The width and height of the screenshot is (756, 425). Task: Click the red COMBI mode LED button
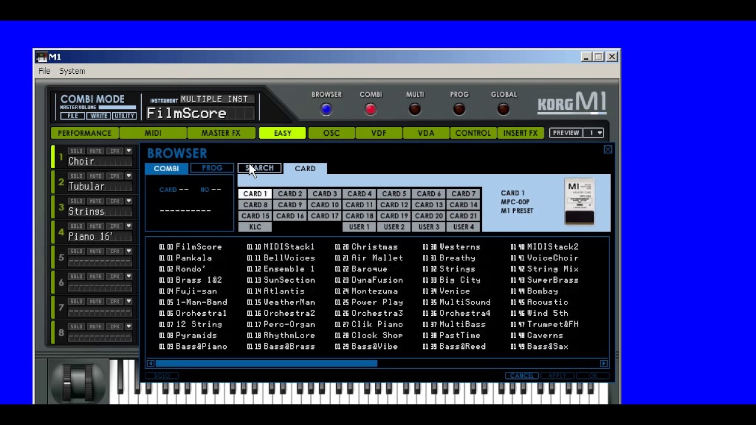click(370, 109)
